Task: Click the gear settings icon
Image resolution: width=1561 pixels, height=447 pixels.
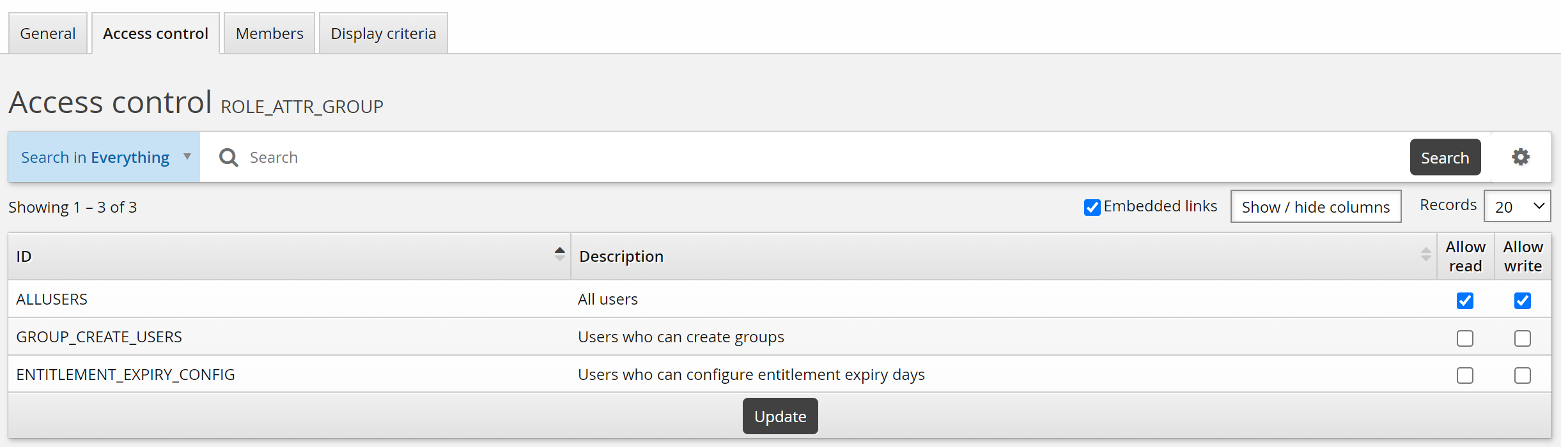Action: (x=1520, y=157)
